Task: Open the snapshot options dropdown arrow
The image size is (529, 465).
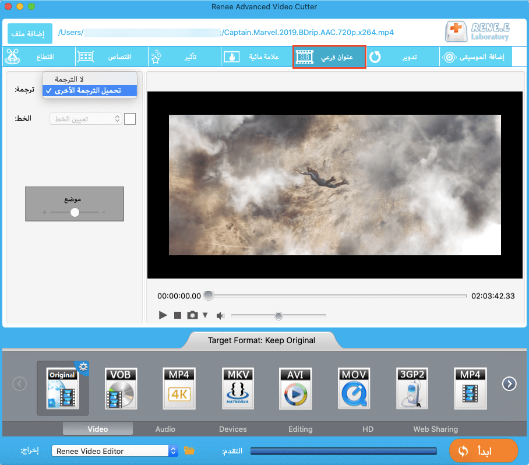Action: (x=205, y=315)
